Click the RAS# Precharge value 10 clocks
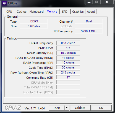The width and height of the screenshot is (115, 113). click(x=68, y=63)
